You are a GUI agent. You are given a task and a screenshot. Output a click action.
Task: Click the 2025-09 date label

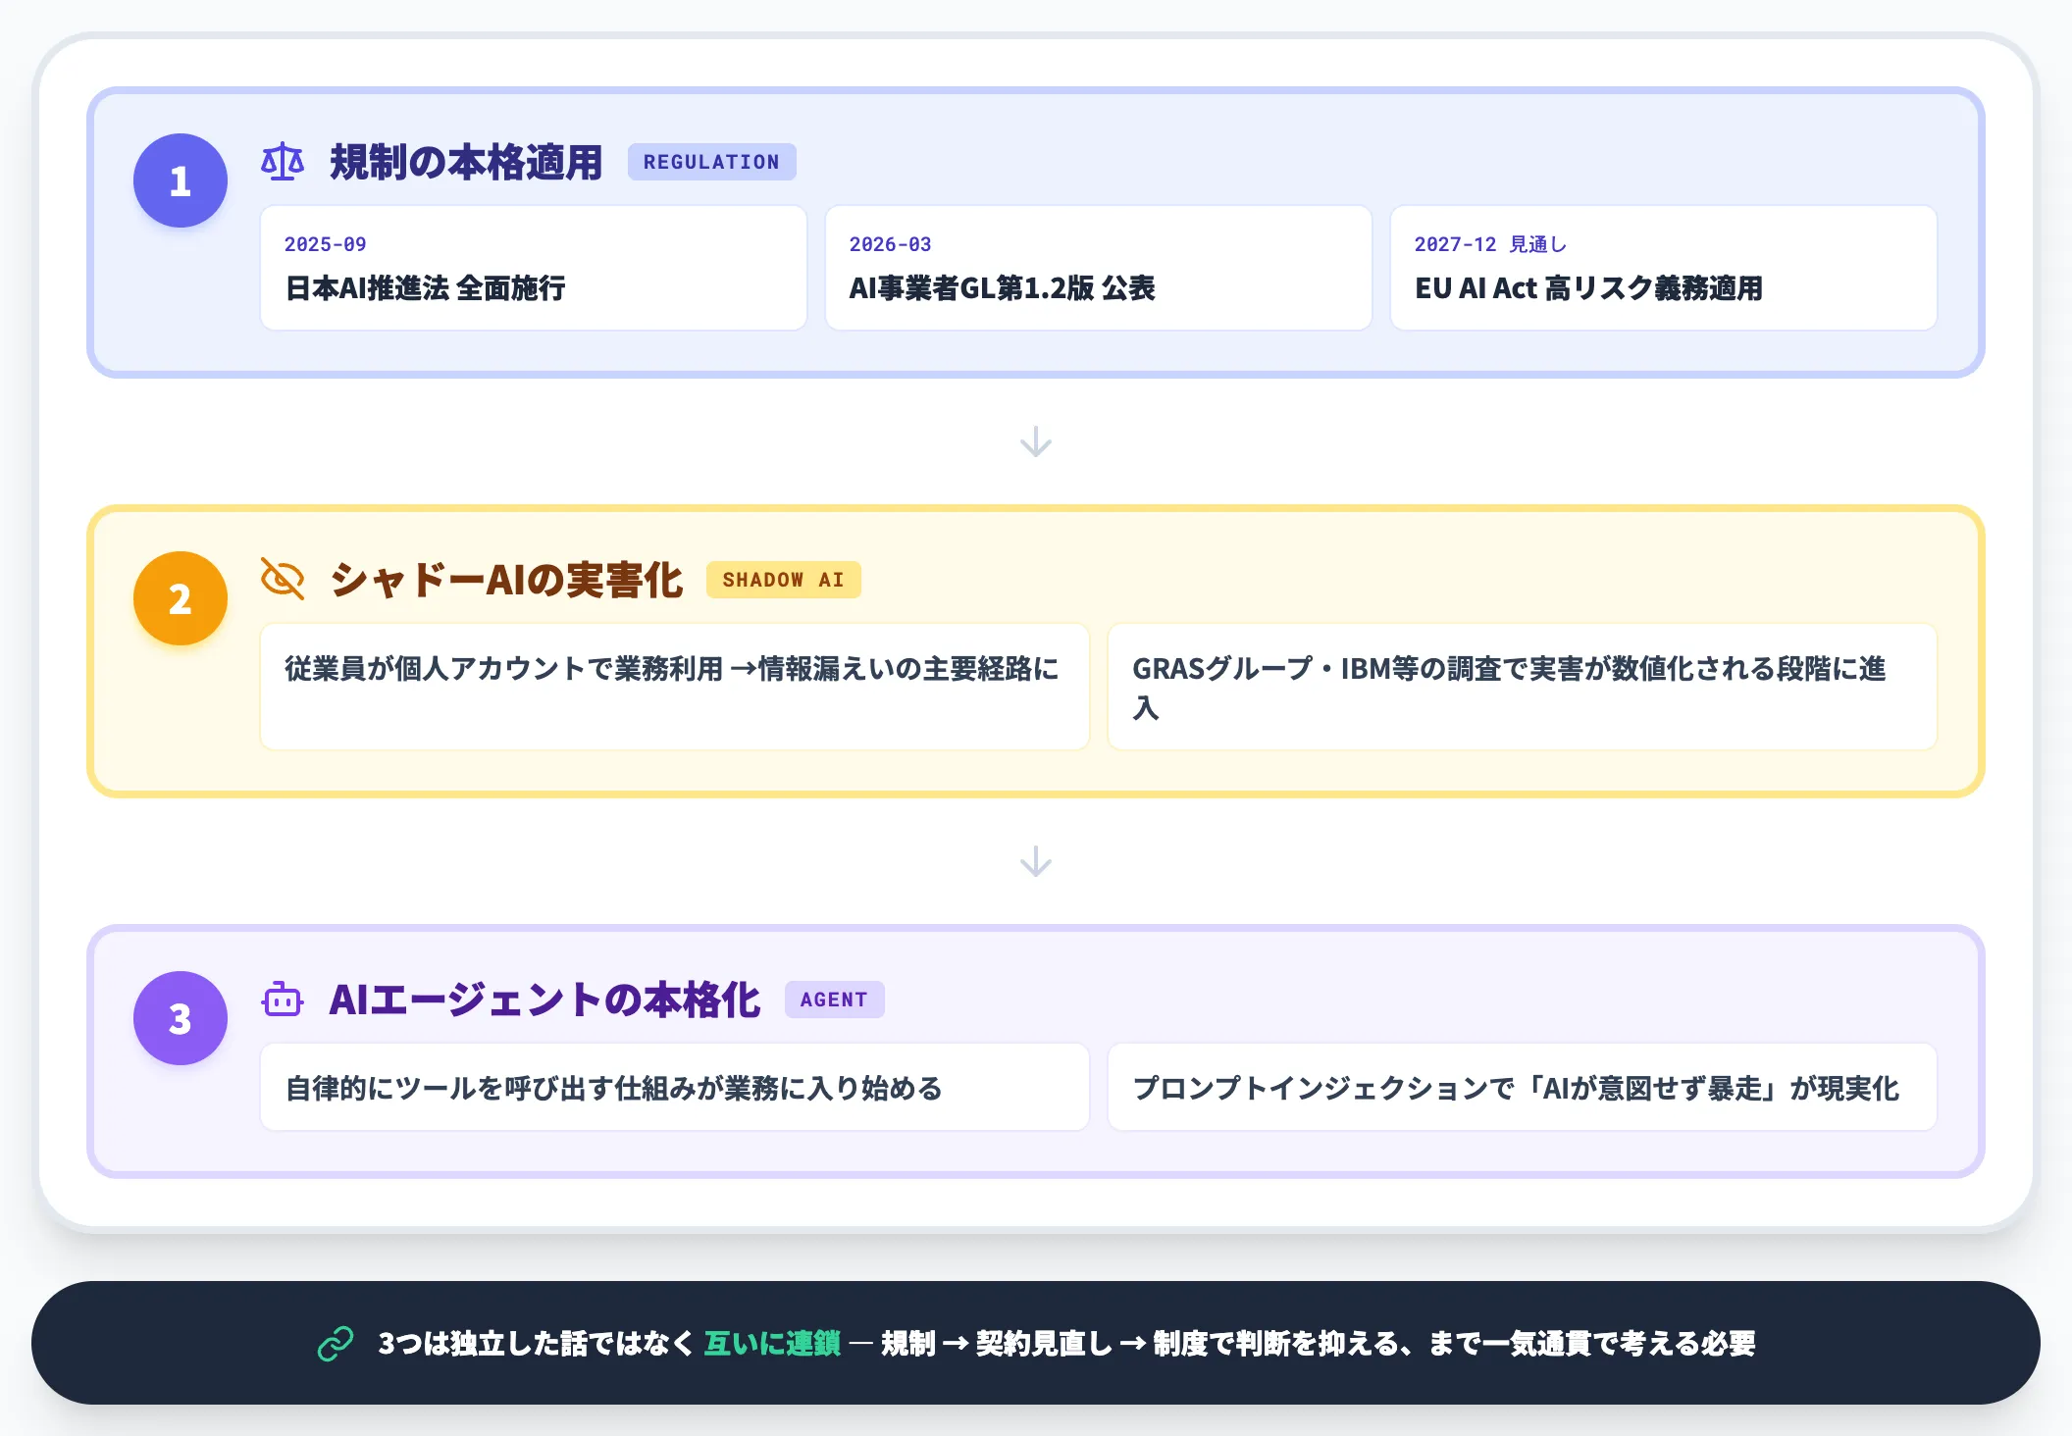coord(326,244)
